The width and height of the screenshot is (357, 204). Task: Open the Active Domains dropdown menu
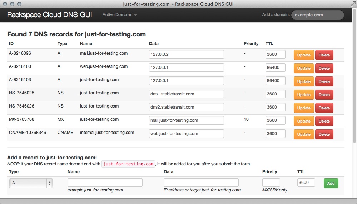119,15
